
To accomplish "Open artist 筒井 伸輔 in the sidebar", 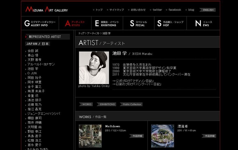I will coord(34,122).
